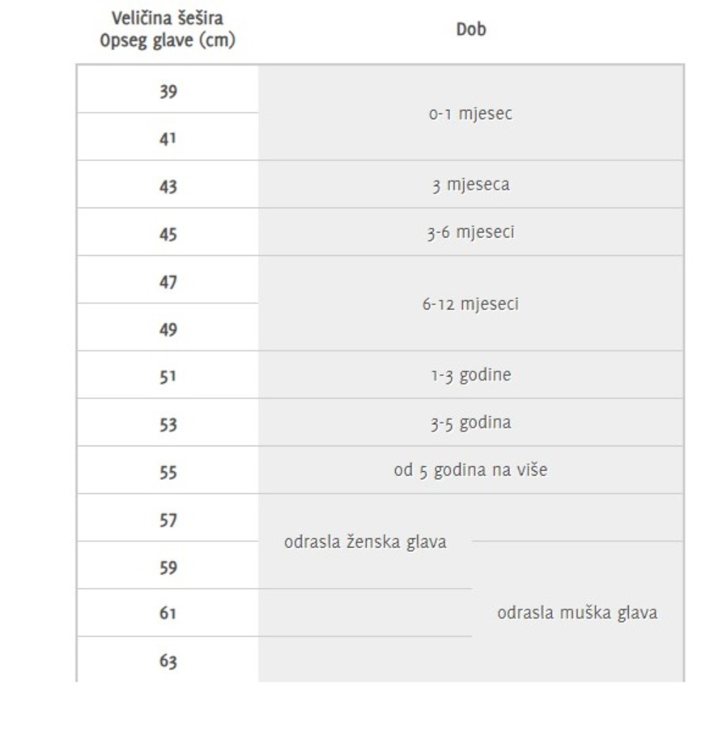Select size 45 in the table
Screen dimensions: 722x730
pyautogui.click(x=168, y=234)
